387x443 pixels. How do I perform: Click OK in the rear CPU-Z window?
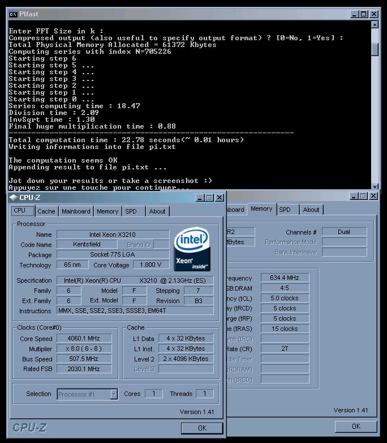click(356, 427)
